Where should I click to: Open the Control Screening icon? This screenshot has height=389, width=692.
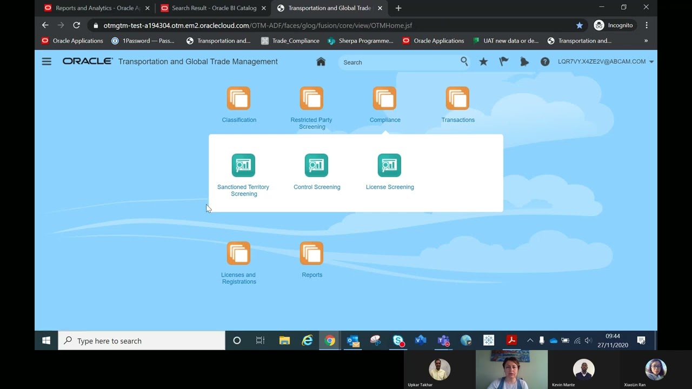tap(316, 165)
